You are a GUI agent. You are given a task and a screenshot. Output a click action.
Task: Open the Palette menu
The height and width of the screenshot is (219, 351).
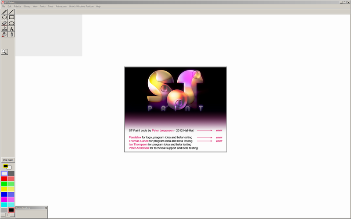click(x=18, y=6)
